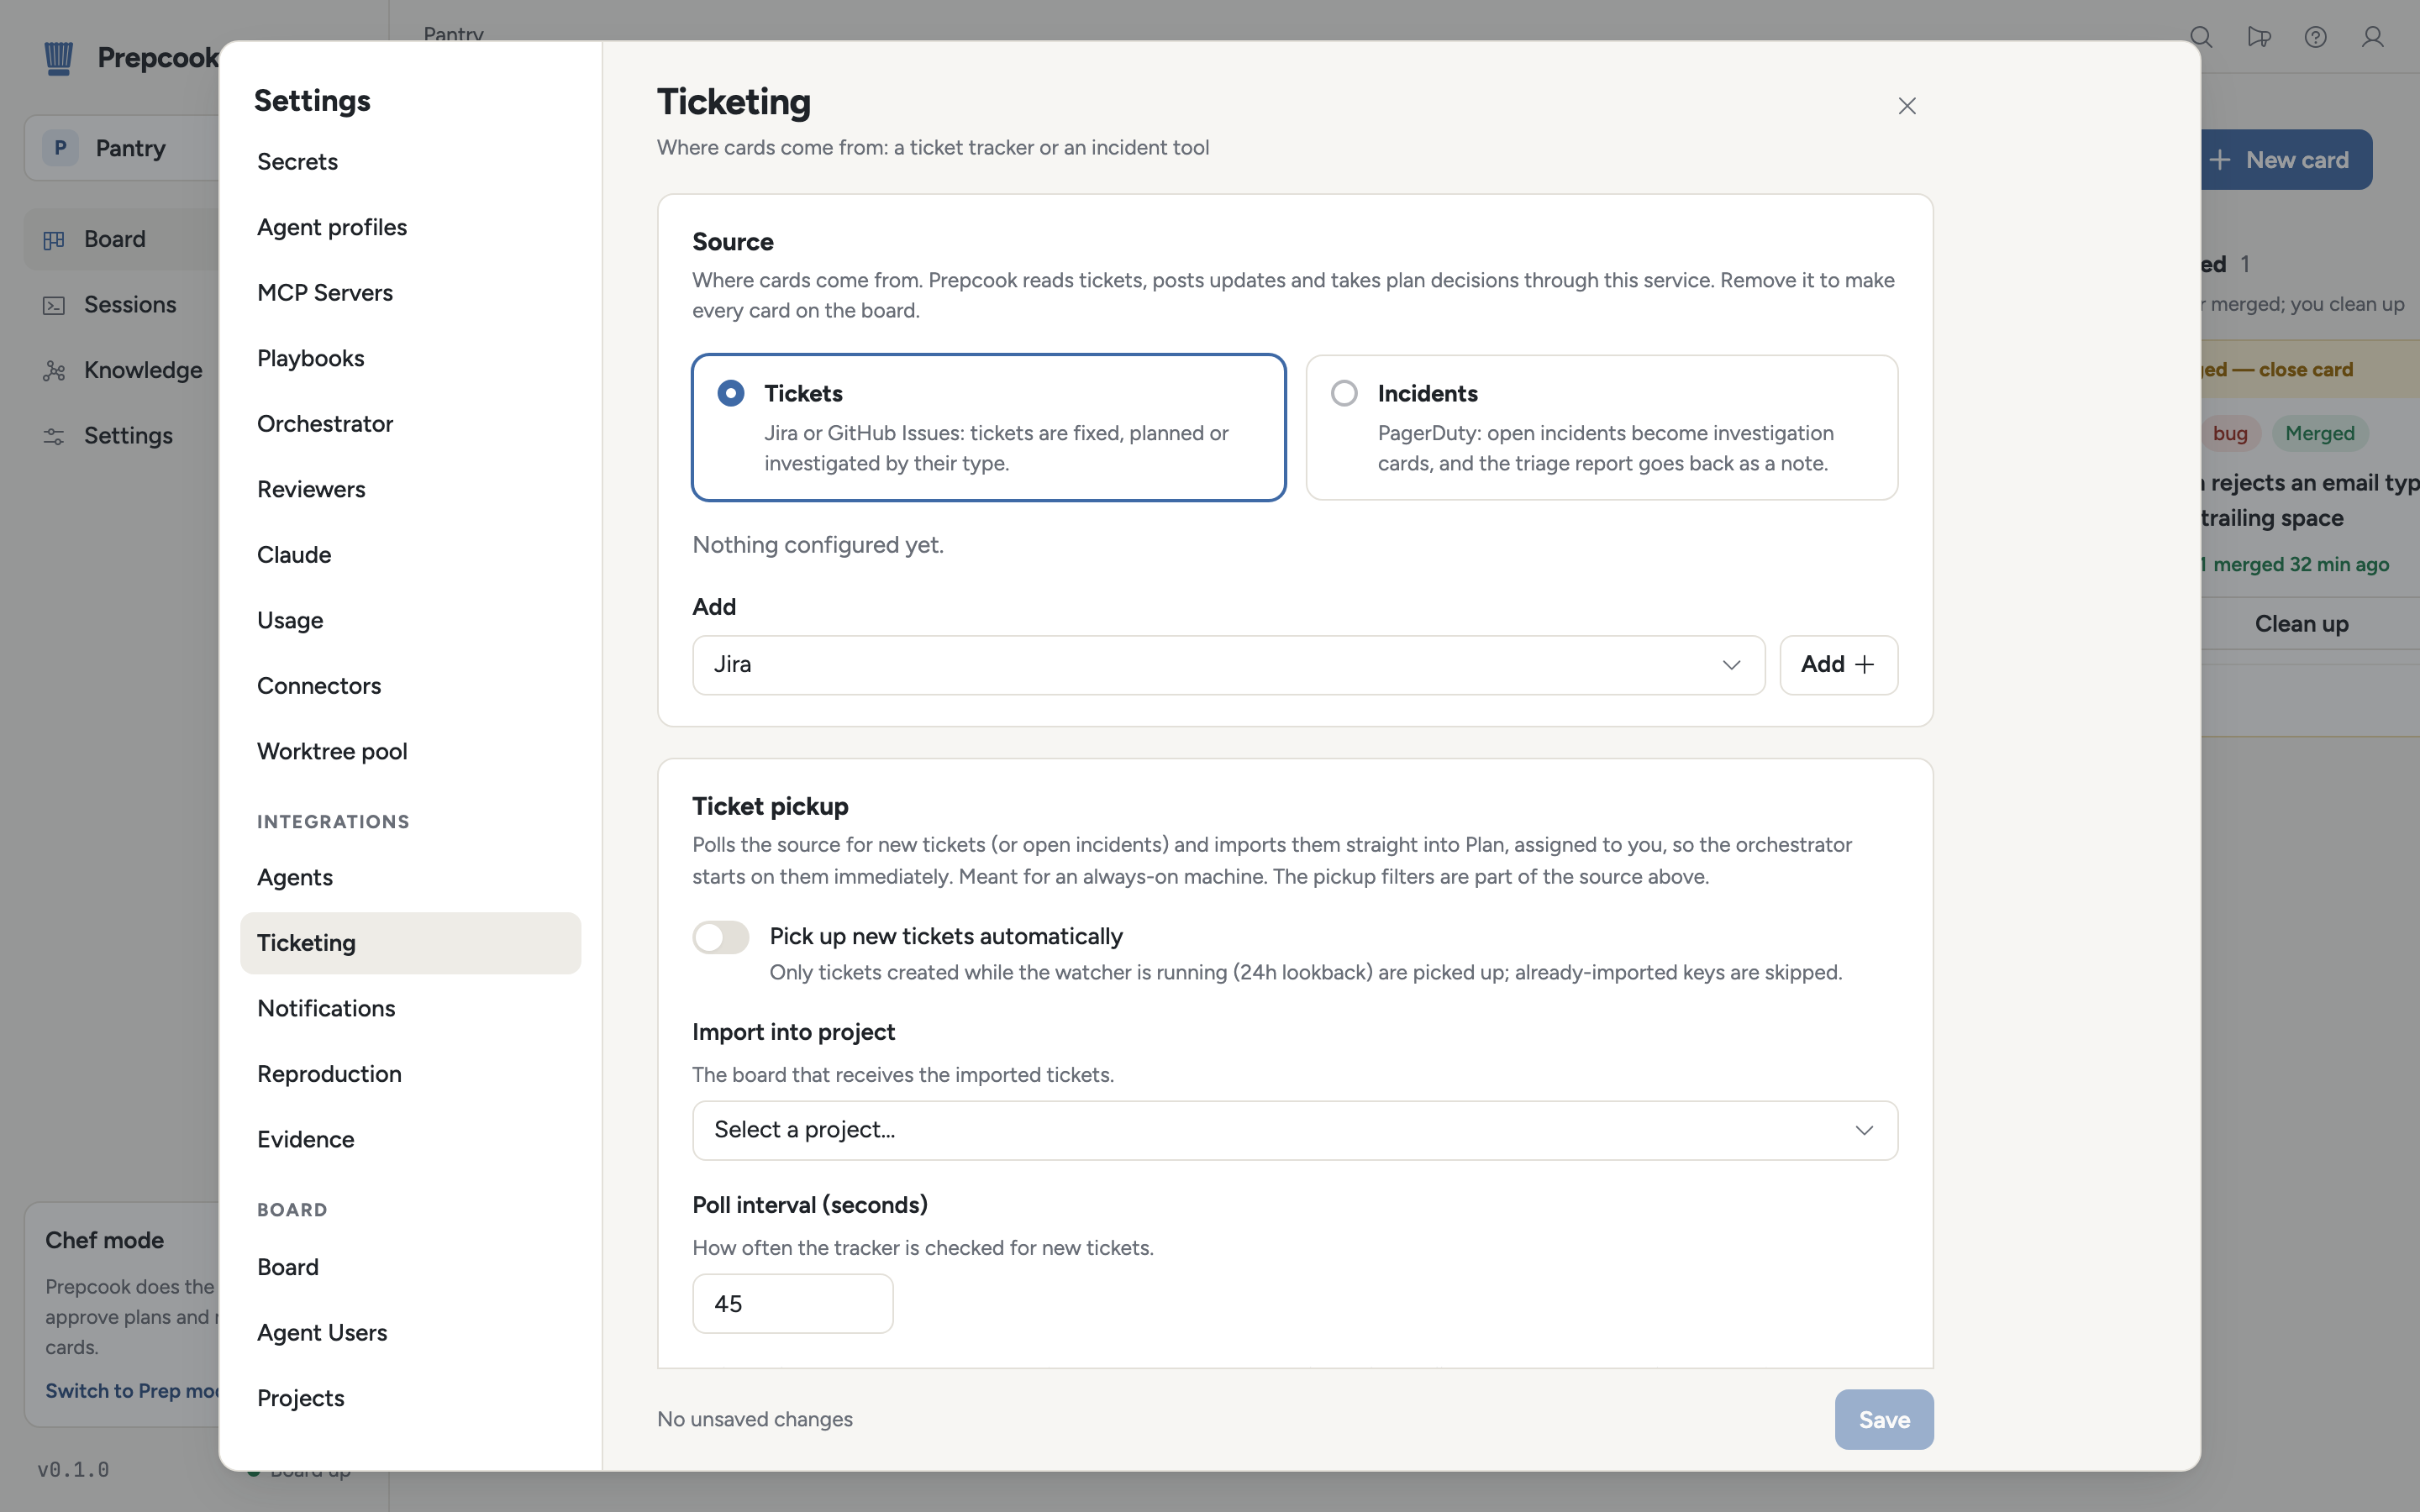Close the Settings dialog with the X

tap(1906, 106)
